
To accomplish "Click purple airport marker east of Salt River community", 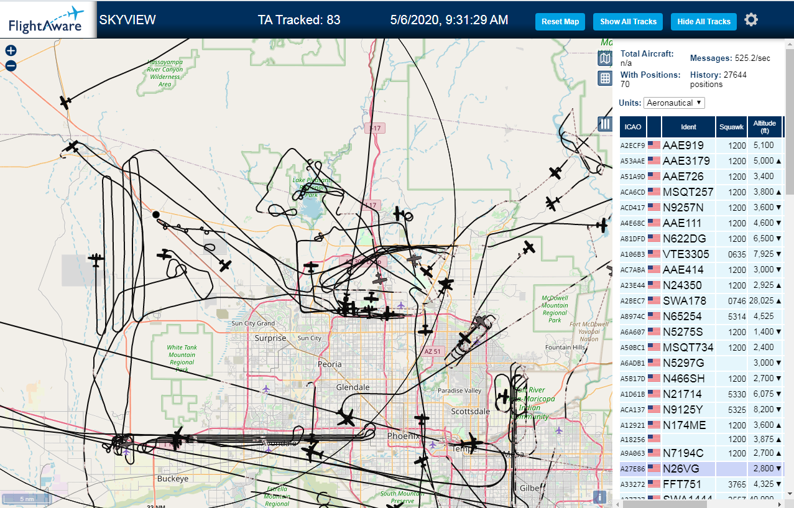I will pyautogui.click(x=559, y=430).
